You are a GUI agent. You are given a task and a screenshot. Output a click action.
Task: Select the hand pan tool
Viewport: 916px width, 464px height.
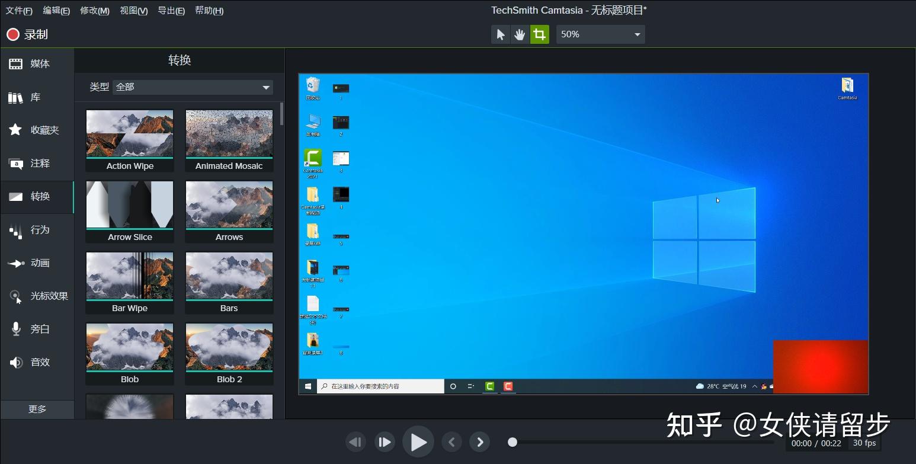(x=520, y=34)
